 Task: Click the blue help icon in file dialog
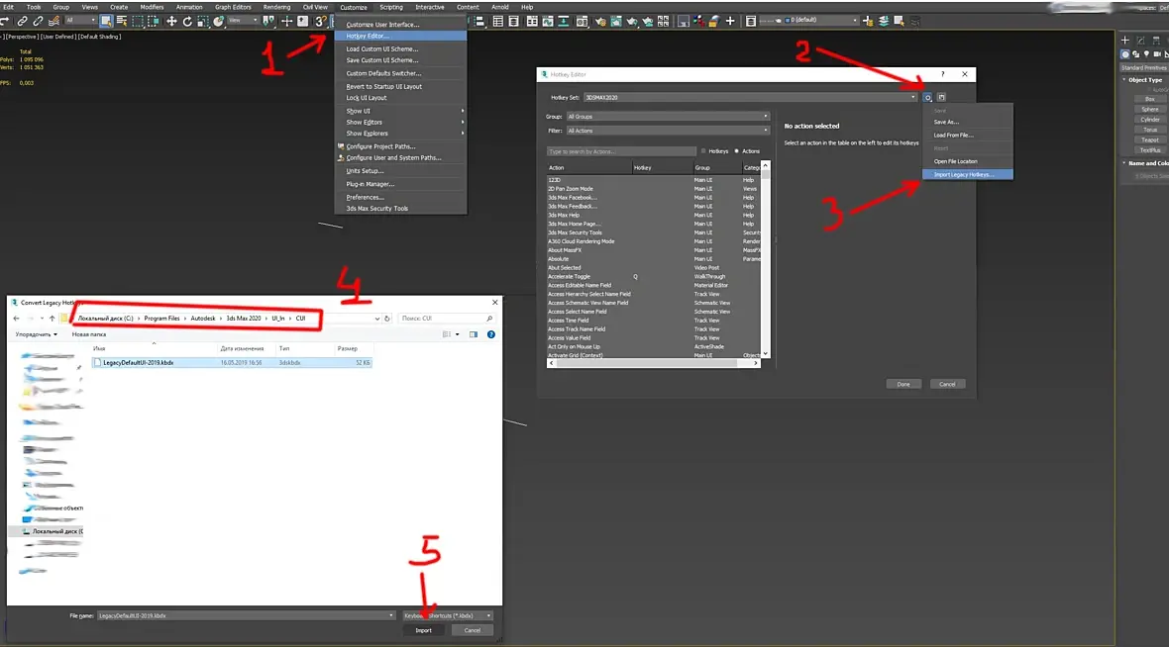[x=491, y=335]
